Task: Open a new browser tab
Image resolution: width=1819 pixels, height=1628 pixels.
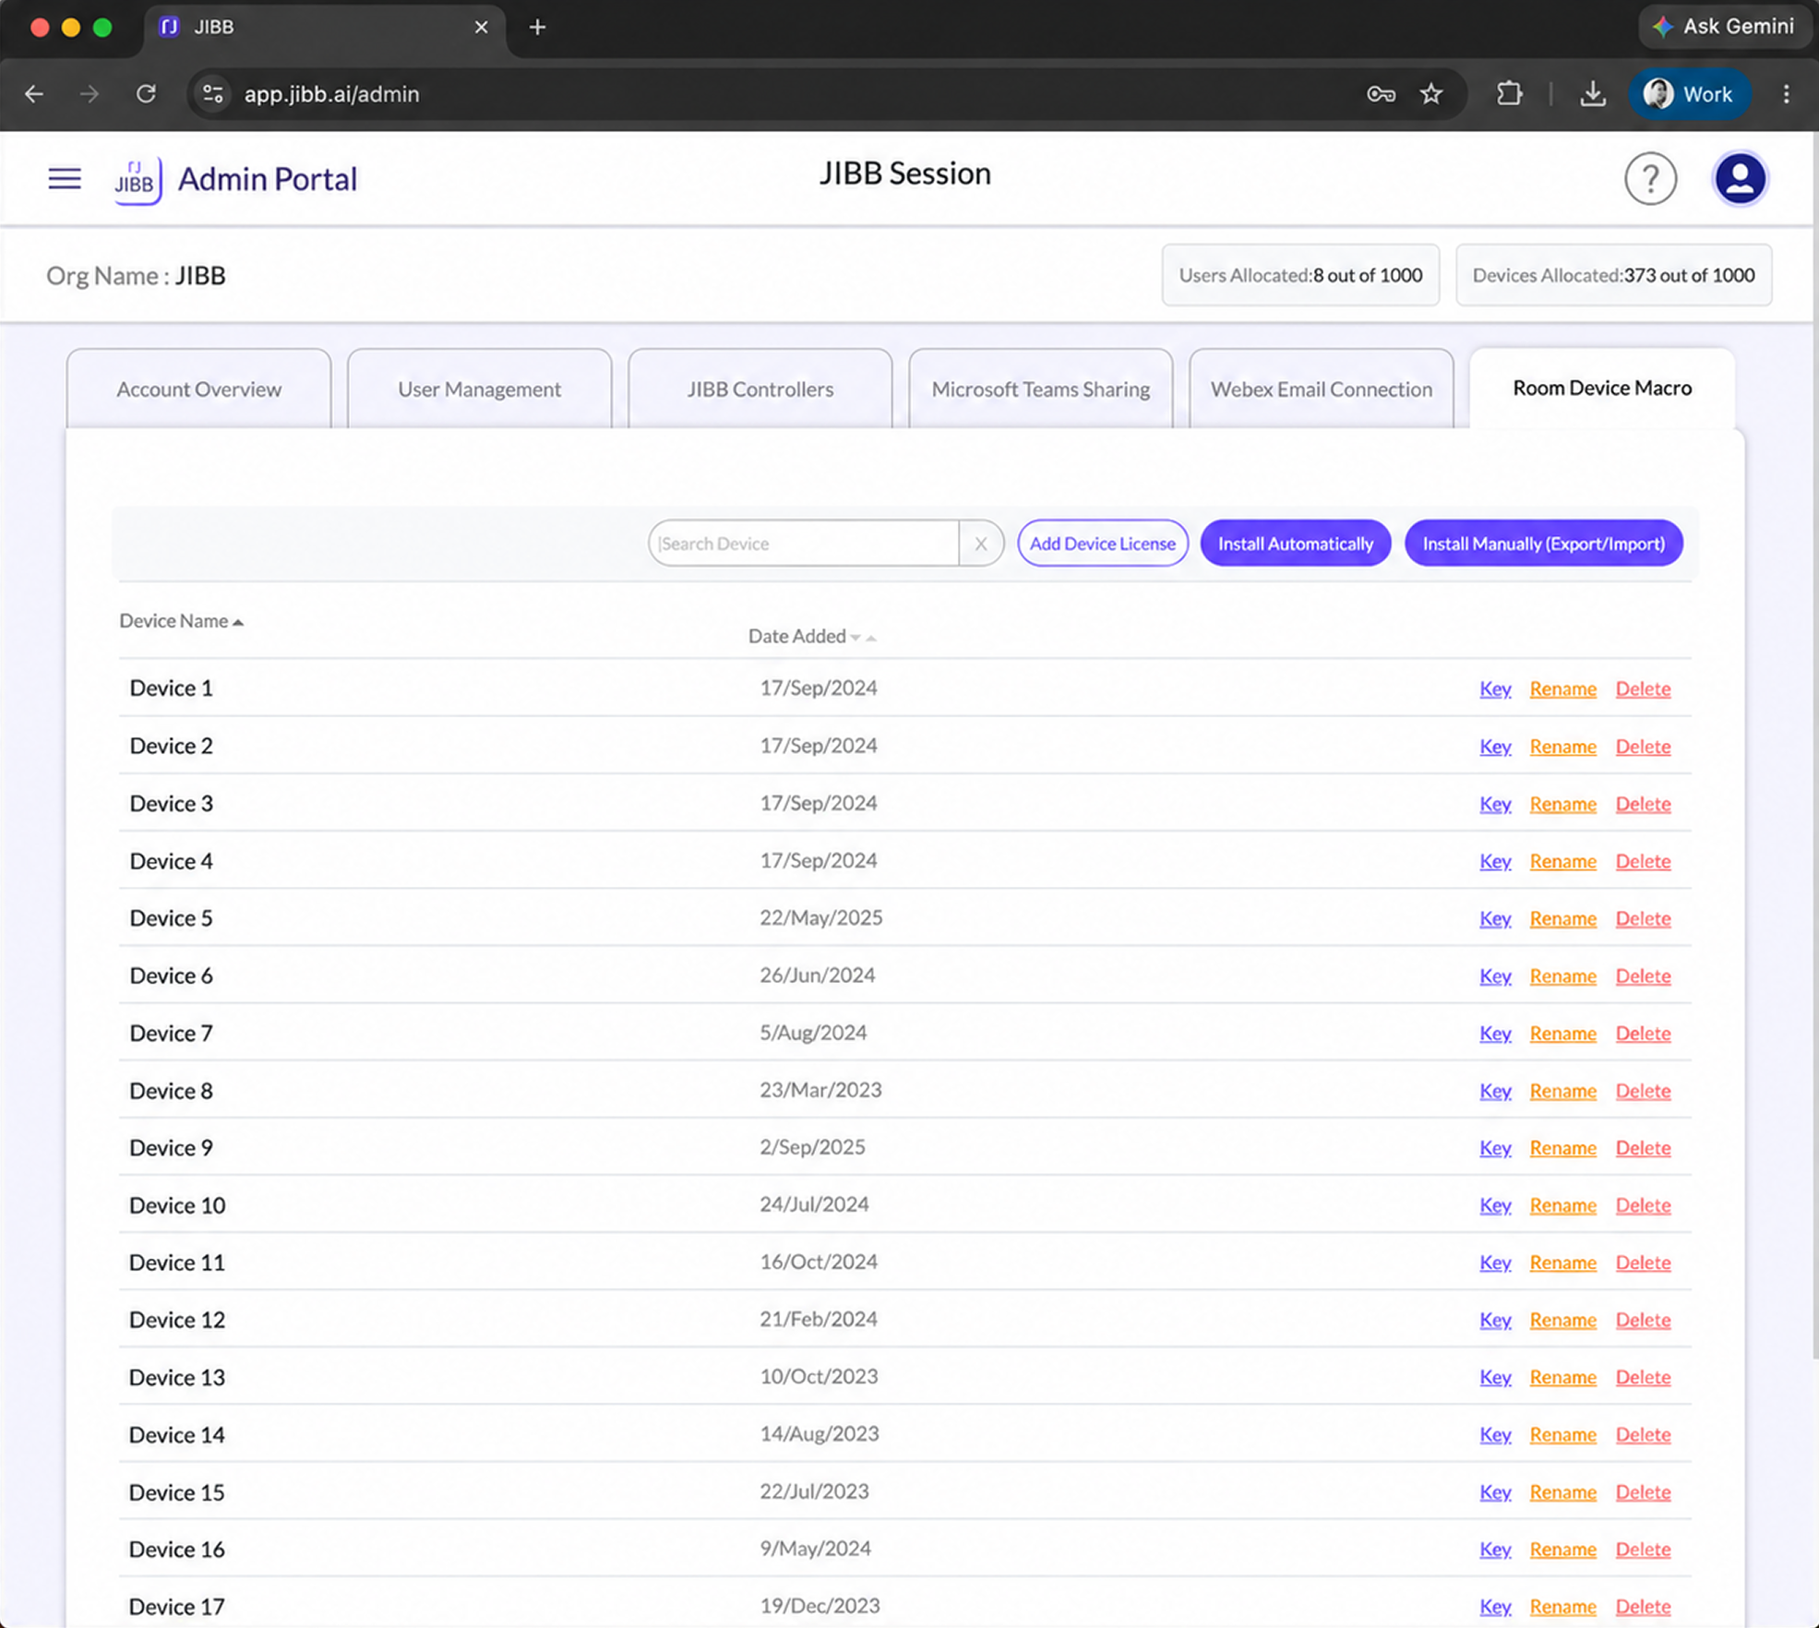Action: 537,28
